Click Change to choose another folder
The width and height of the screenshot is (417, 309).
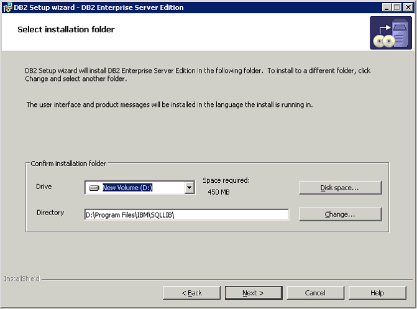point(340,214)
